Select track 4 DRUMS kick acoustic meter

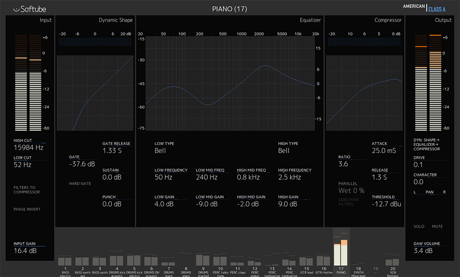(x=117, y=260)
